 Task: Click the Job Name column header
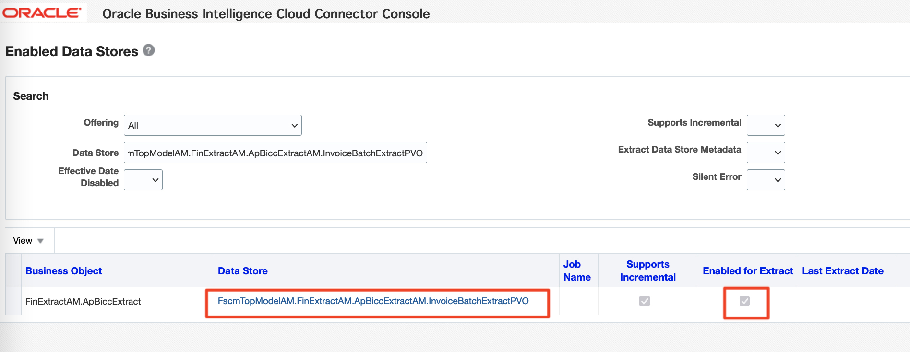[577, 271]
